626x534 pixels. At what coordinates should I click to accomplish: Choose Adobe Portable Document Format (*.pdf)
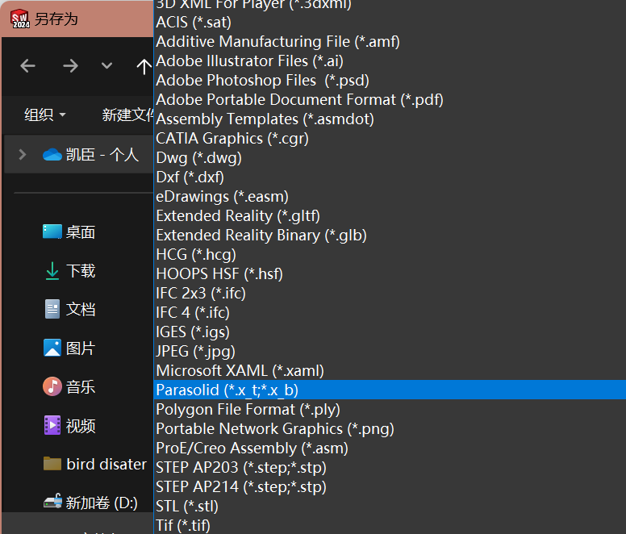coord(390,99)
